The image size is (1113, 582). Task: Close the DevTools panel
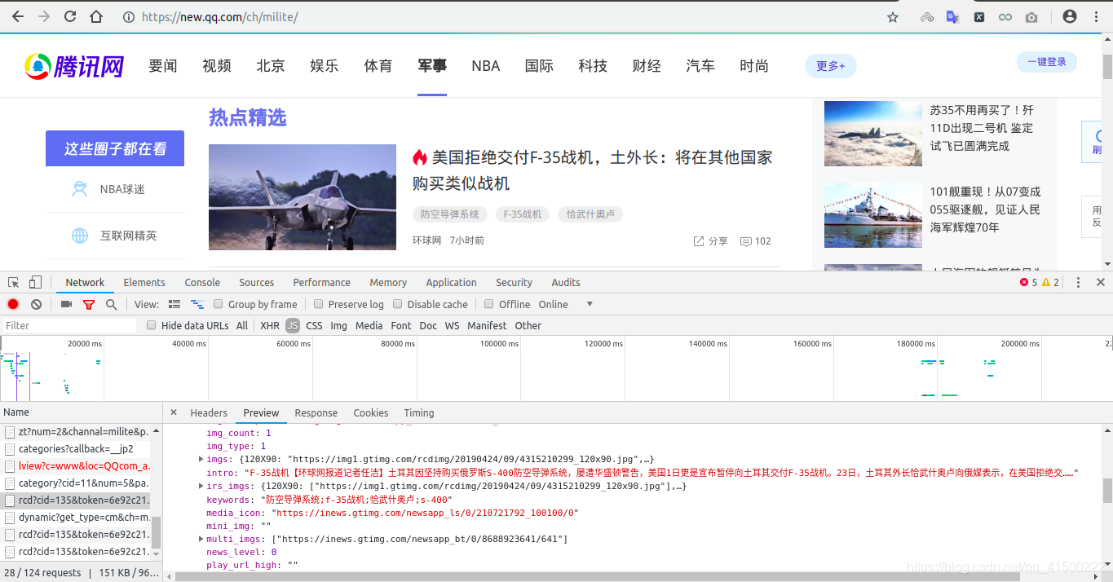[x=1100, y=282]
